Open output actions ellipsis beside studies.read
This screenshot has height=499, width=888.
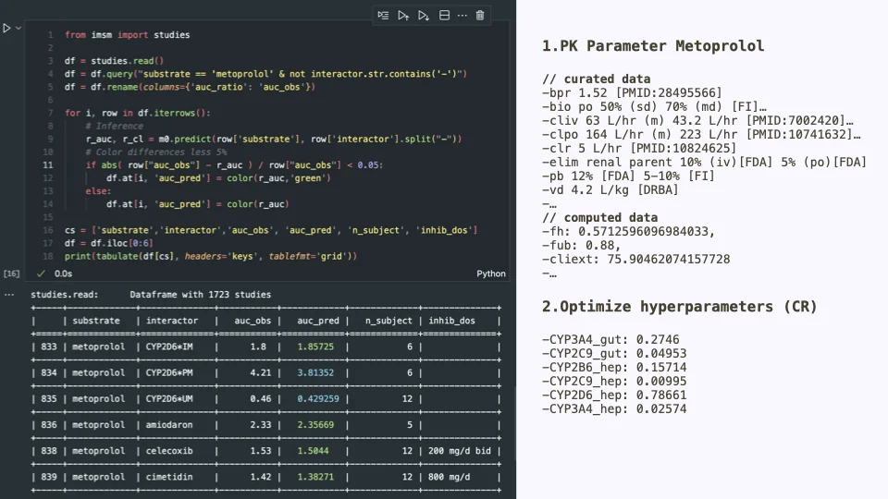coord(9,294)
